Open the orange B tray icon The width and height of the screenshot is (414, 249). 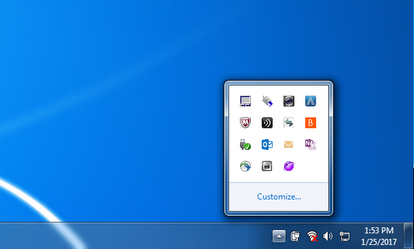coord(311,123)
